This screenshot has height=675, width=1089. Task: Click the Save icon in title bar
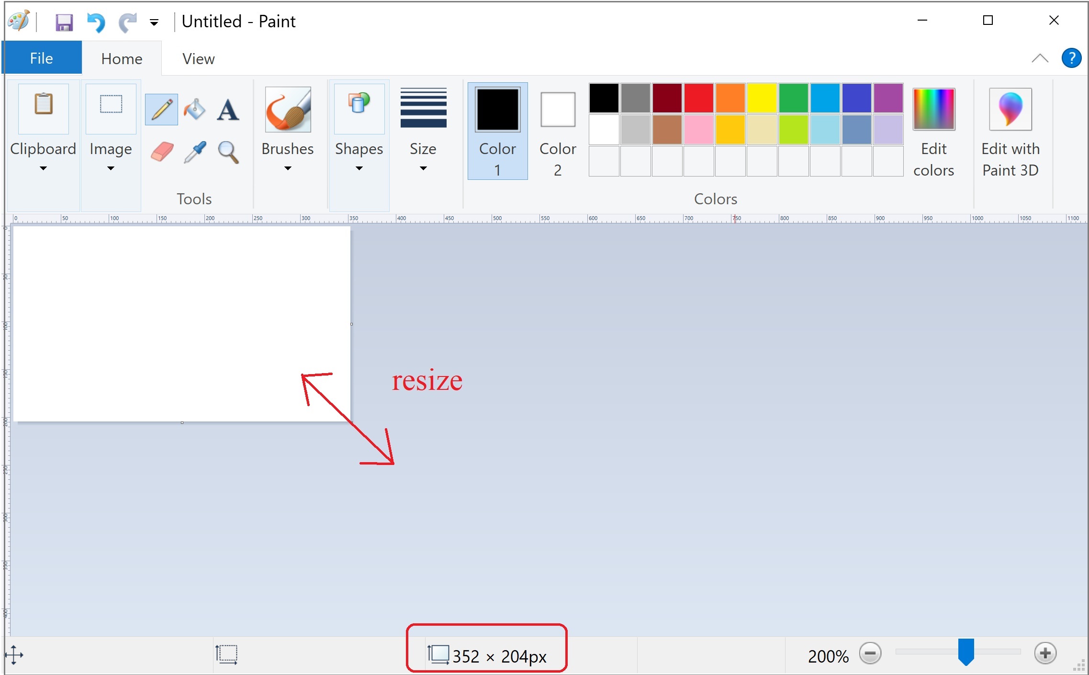(64, 22)
